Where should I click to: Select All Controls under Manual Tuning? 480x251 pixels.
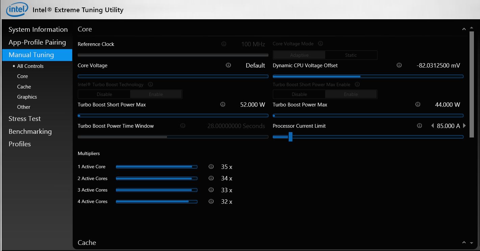[30, 66]
